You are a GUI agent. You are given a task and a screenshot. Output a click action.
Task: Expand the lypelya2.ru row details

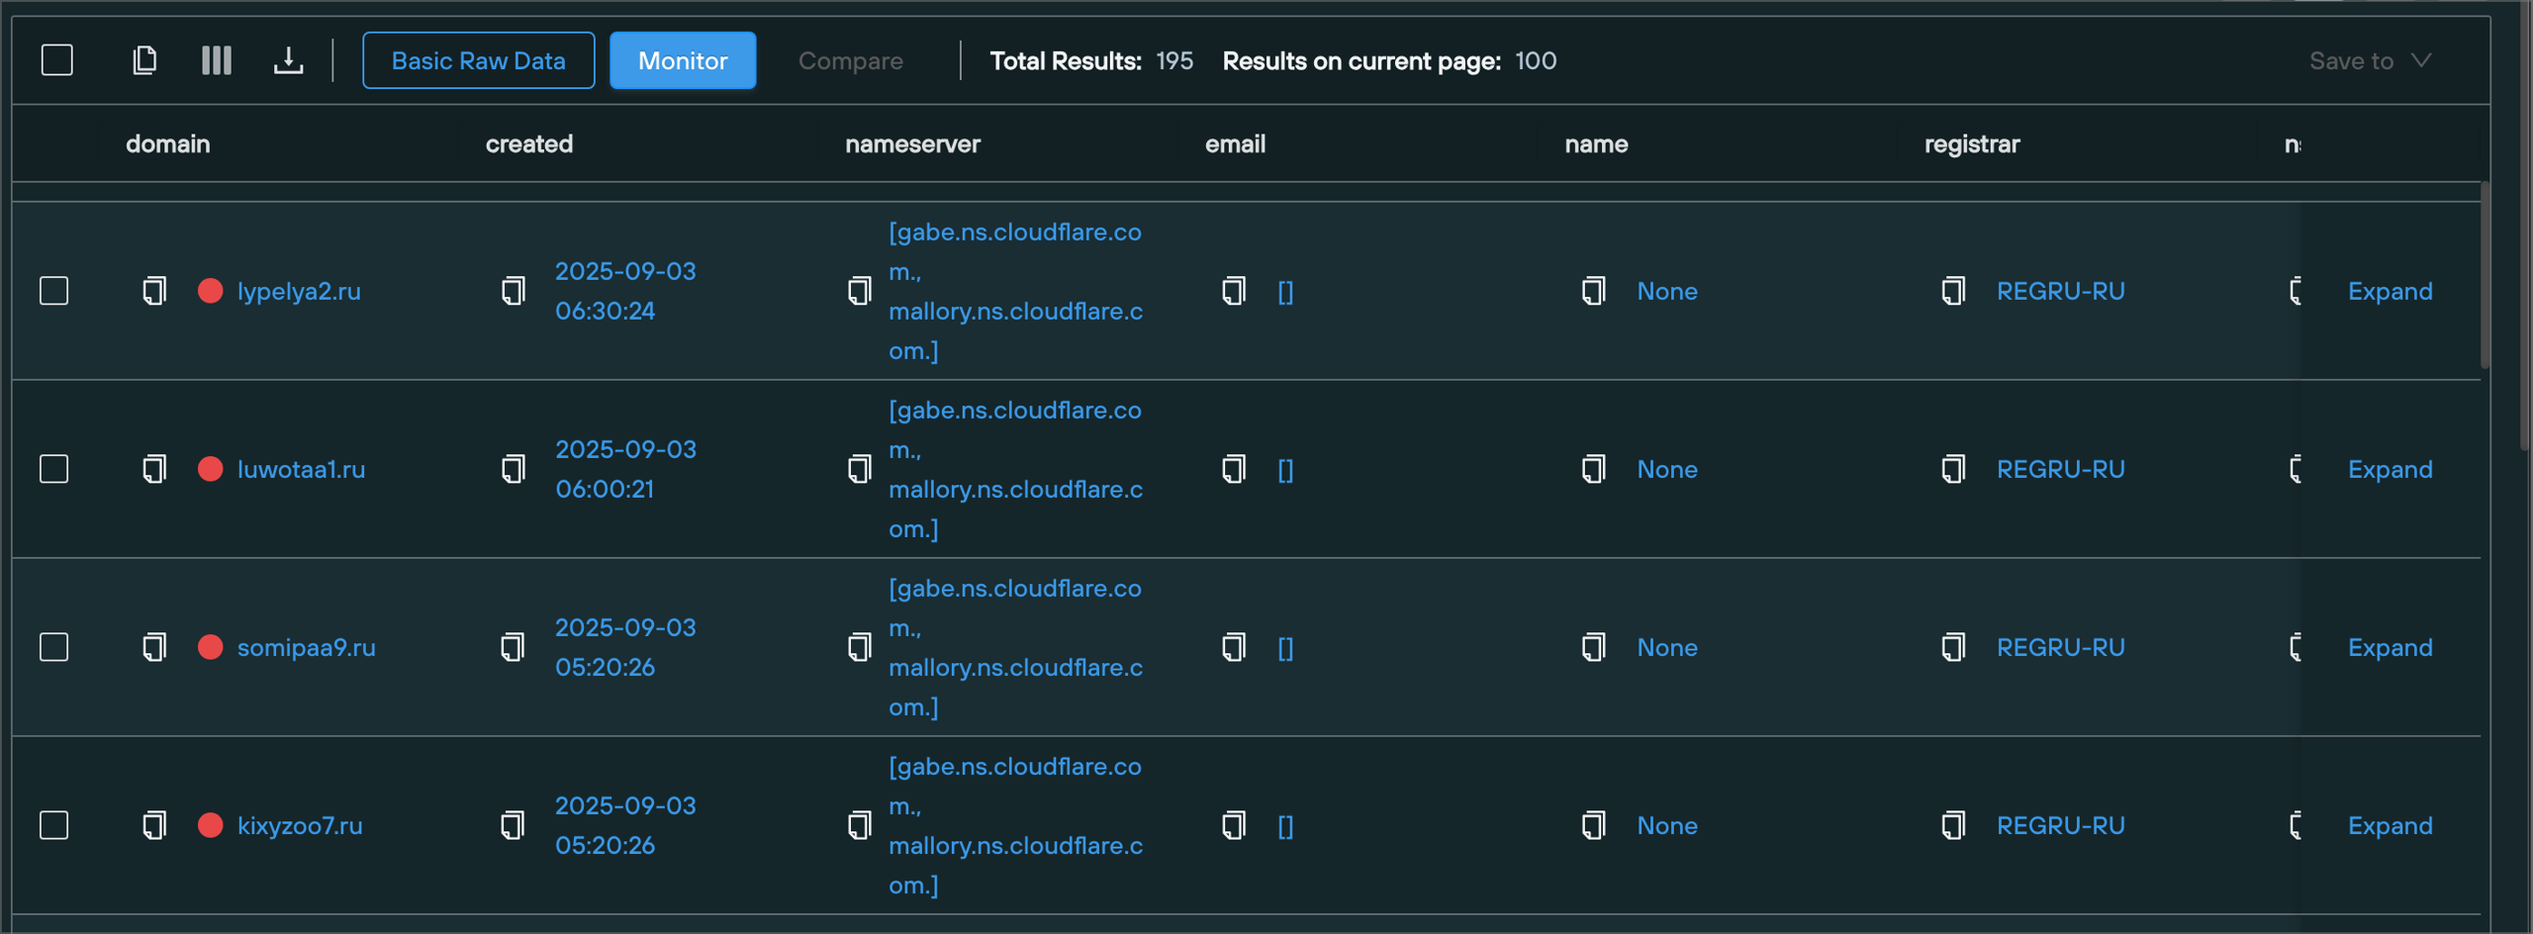2390,291
